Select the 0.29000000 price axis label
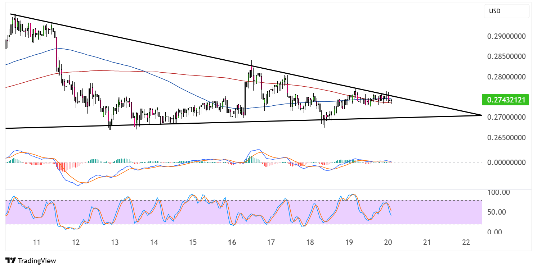This screenshot has width=537, height=270. coord(506,37)
